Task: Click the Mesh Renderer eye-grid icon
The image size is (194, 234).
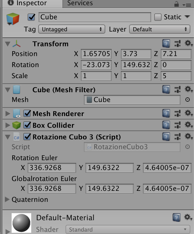Action: (x=17, y=113)
